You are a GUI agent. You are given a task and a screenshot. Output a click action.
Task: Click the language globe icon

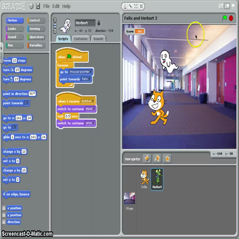(x=32, y=6)
